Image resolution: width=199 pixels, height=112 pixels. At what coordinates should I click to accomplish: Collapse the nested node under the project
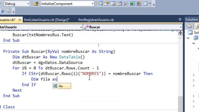pos(193,44)
